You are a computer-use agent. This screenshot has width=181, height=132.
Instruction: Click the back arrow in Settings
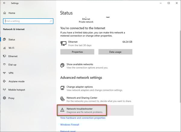(x=5, y=3)
